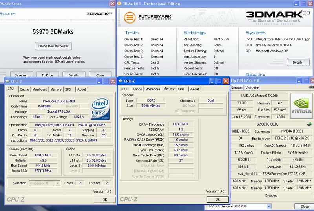Click Close in the 3DMark Score window
The height and width of the screenshot is (211, 314).
coord(100,75)
